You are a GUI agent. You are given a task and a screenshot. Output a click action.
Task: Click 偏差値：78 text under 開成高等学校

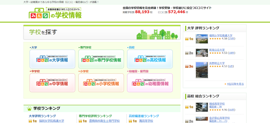(215, 107)
